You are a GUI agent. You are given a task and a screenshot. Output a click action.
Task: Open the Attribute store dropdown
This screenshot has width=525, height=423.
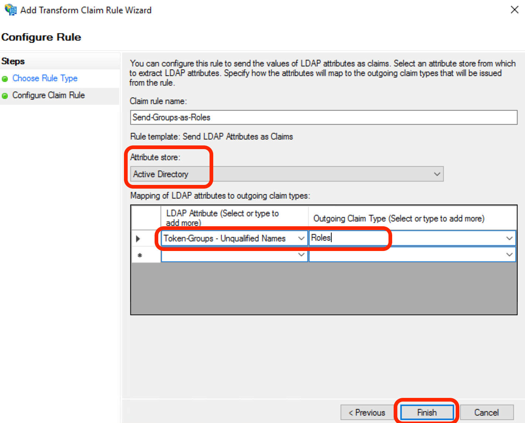(437, 174)
